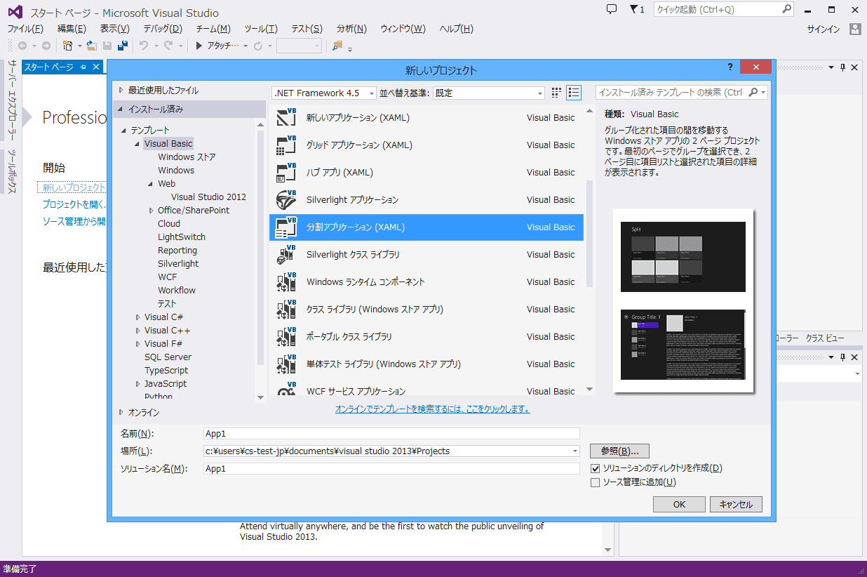The image size is (867, 577).
Task: Click the グリッド アプリケーション template icon
Action: [286, 145]
